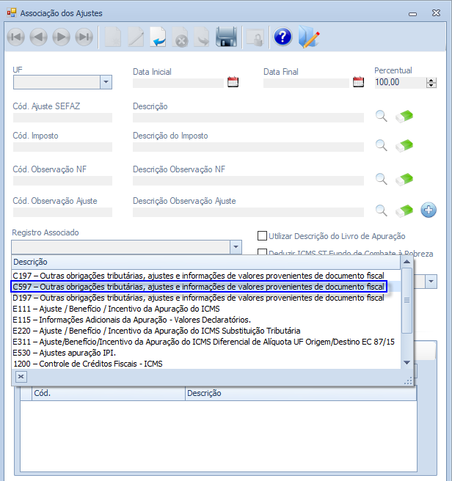Click the Data Inicial input field
The width and height of the screenshot is (452, 481).
tap(178, 83)
